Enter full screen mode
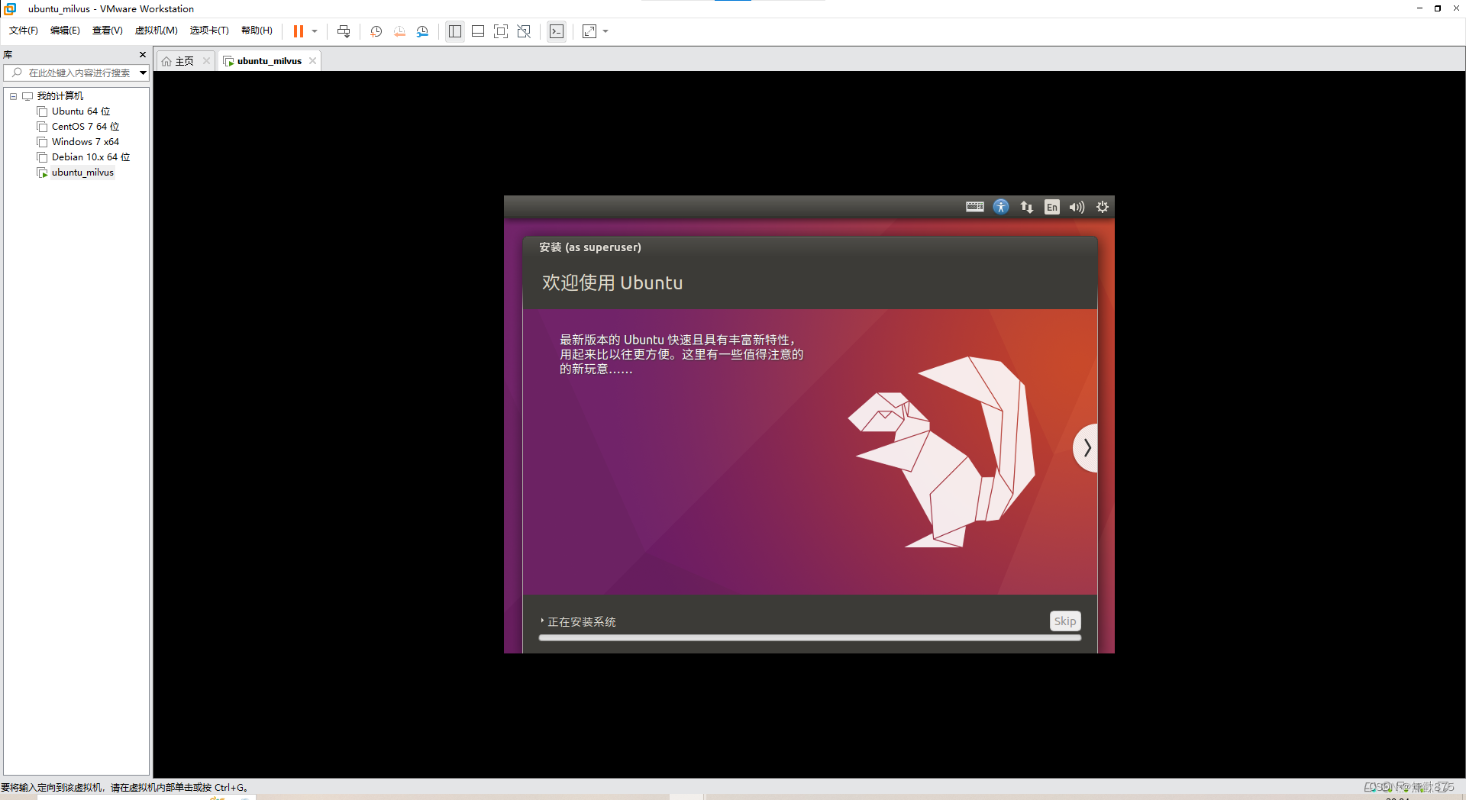This screenshot has height=800, width=1466. (501, 31)
